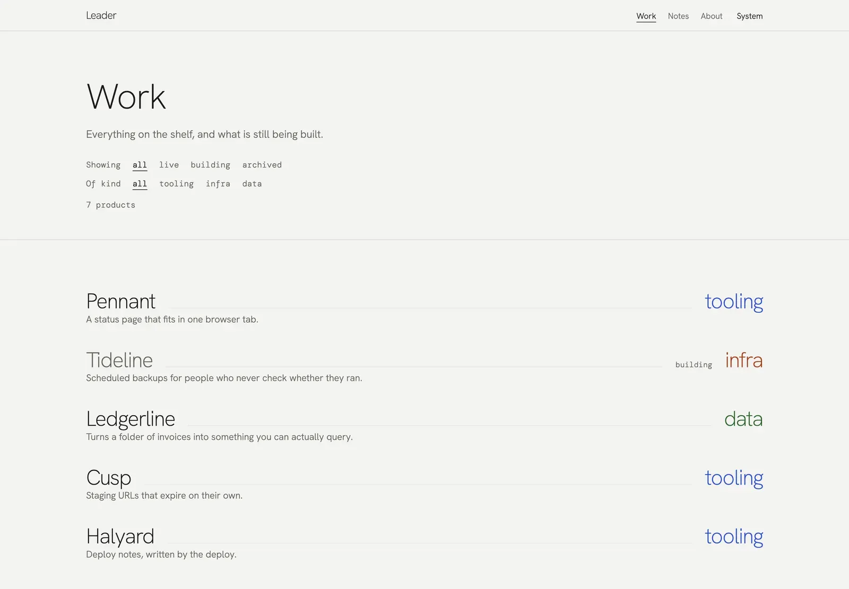The image size is (849, 589).
Task: Open the Halyard product
Action: (x=120, y=537)
